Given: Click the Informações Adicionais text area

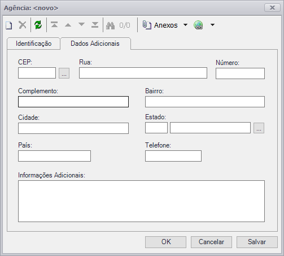Looking at the screenshot, I should 141,201.
